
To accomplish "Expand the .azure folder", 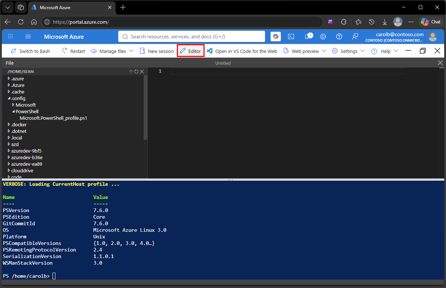I will tap(9, 78).
